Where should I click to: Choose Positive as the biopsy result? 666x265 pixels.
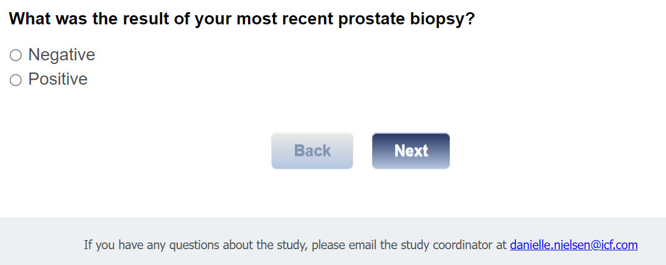point(16,80)
